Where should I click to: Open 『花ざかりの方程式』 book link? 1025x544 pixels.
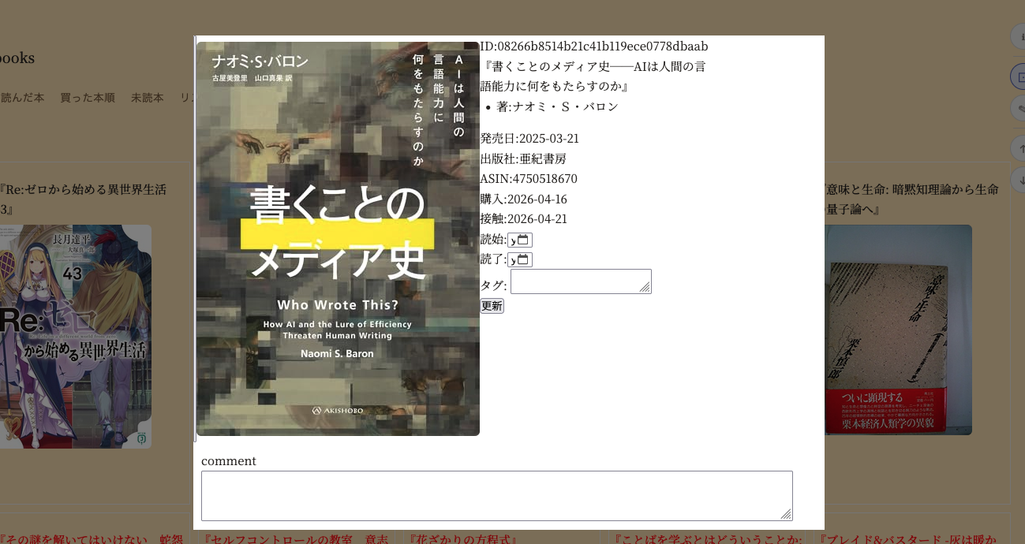pyautogui.click(x=462, y=539)
